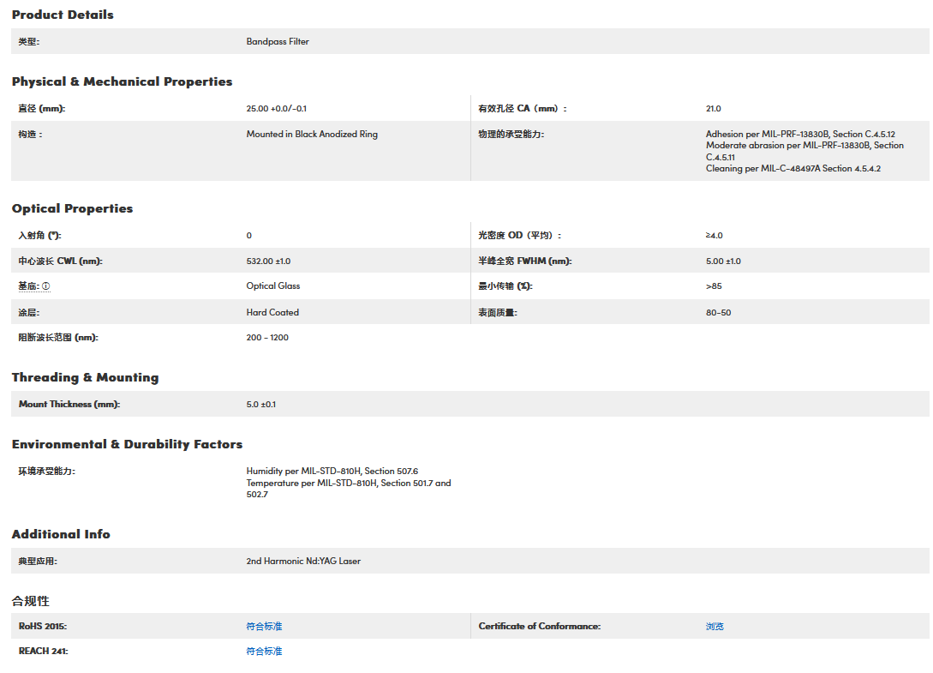Click the 基底 underlined label

click(x=28, y=286)
